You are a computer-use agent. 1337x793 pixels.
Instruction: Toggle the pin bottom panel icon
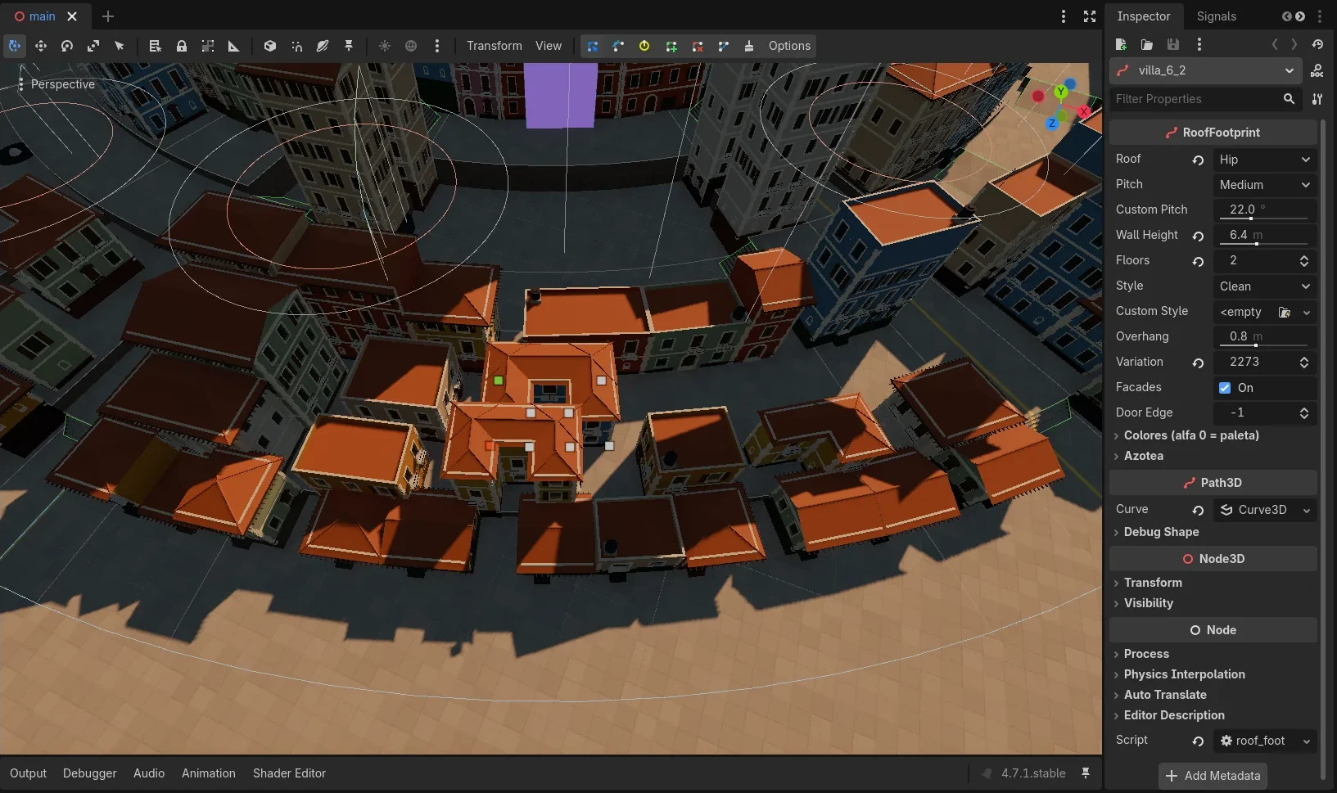1086,773
